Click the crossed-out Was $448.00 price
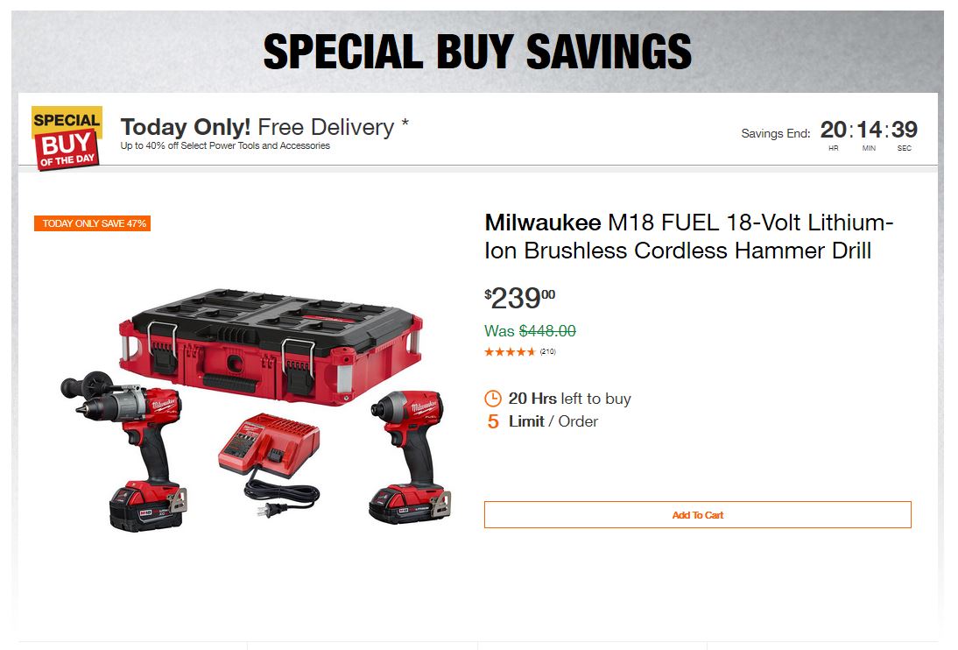The image size is (958, 650). click(x=531, y=331)
